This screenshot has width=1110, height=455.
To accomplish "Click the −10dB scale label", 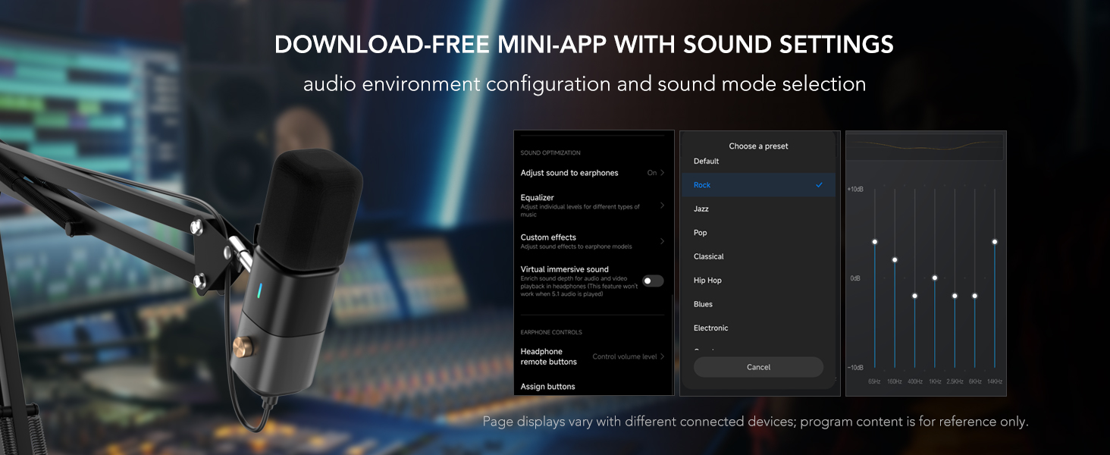I will 855,368.
